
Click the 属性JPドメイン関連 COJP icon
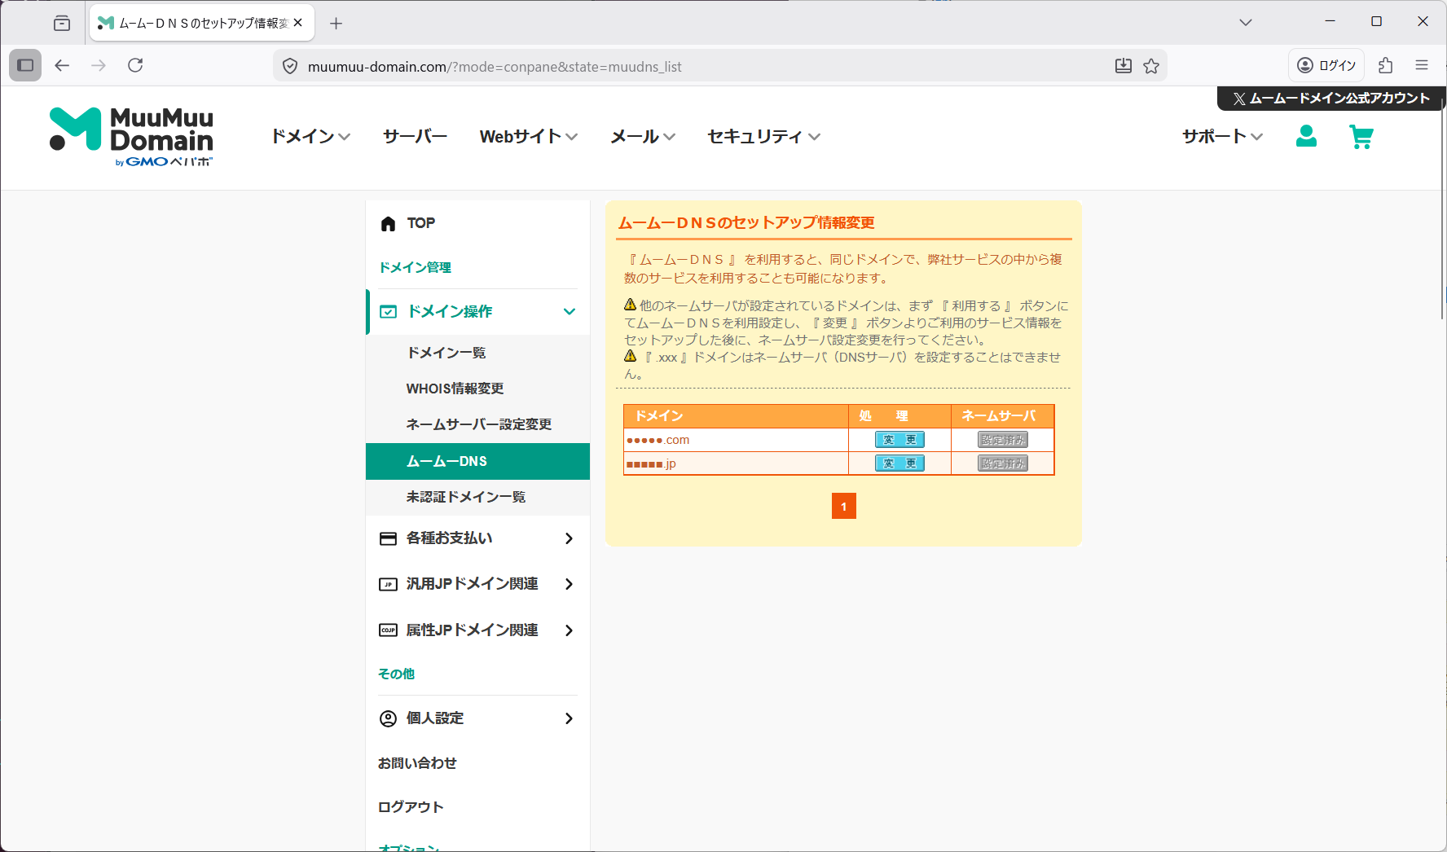(x=389, y=630)
